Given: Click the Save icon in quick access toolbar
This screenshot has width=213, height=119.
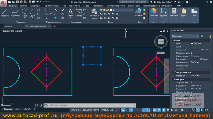Looking at the screenshot, I should pos(18,2).
